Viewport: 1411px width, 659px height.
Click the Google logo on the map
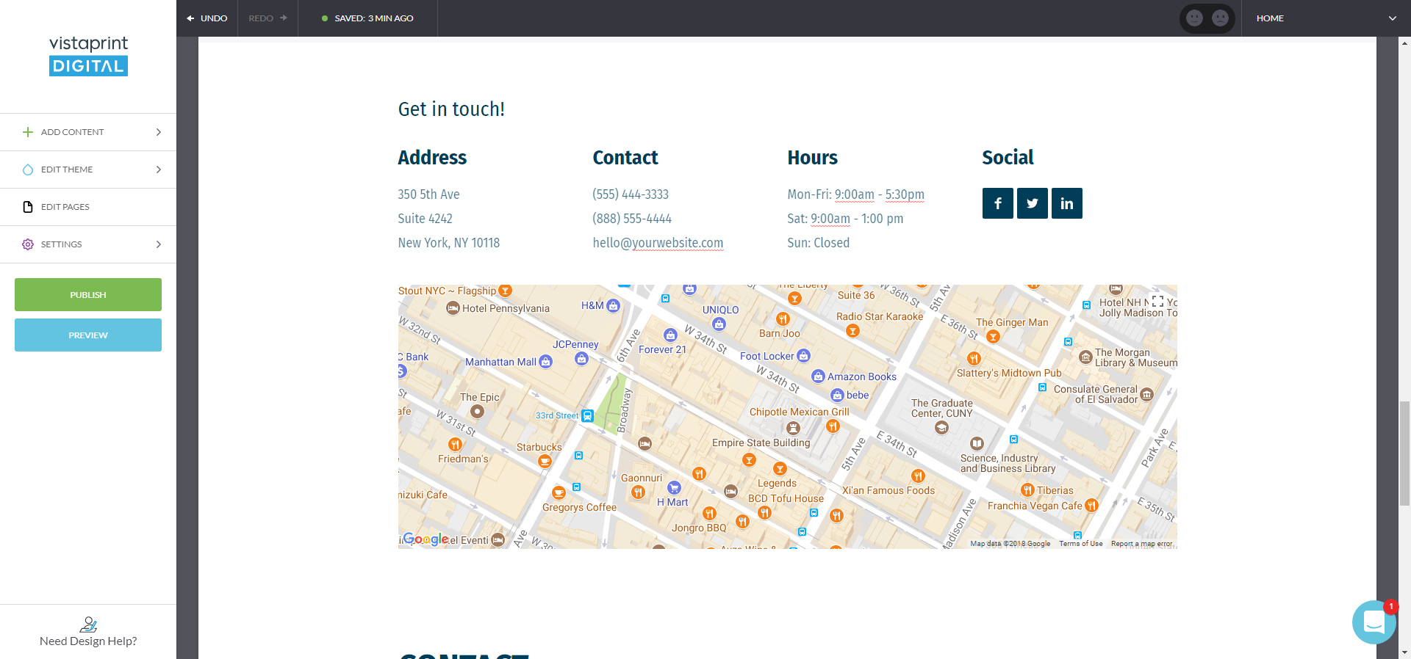click(x=426, y=539)
